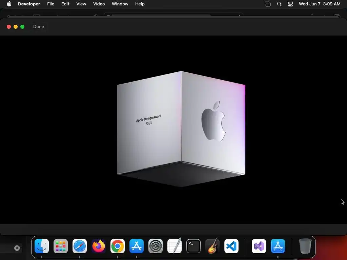Open Google Chrome from the Dock
347x260 pixels.
point(118,246)
